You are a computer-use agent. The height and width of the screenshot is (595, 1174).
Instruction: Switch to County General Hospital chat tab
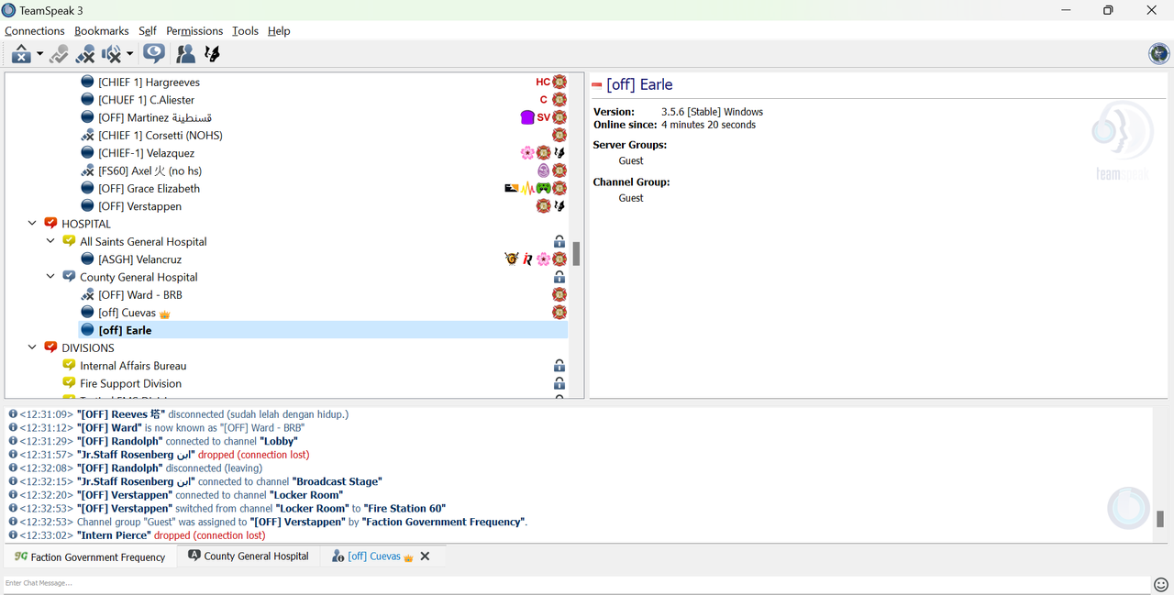[x=249, y=556]
